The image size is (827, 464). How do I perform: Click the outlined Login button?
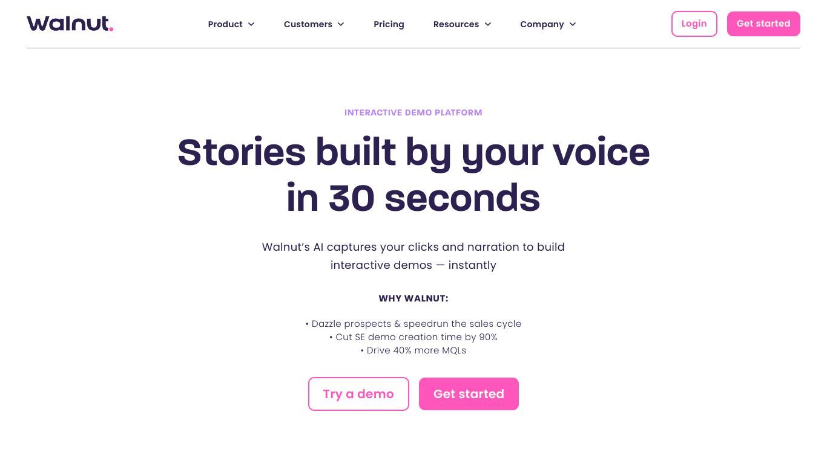click(694, 24)
